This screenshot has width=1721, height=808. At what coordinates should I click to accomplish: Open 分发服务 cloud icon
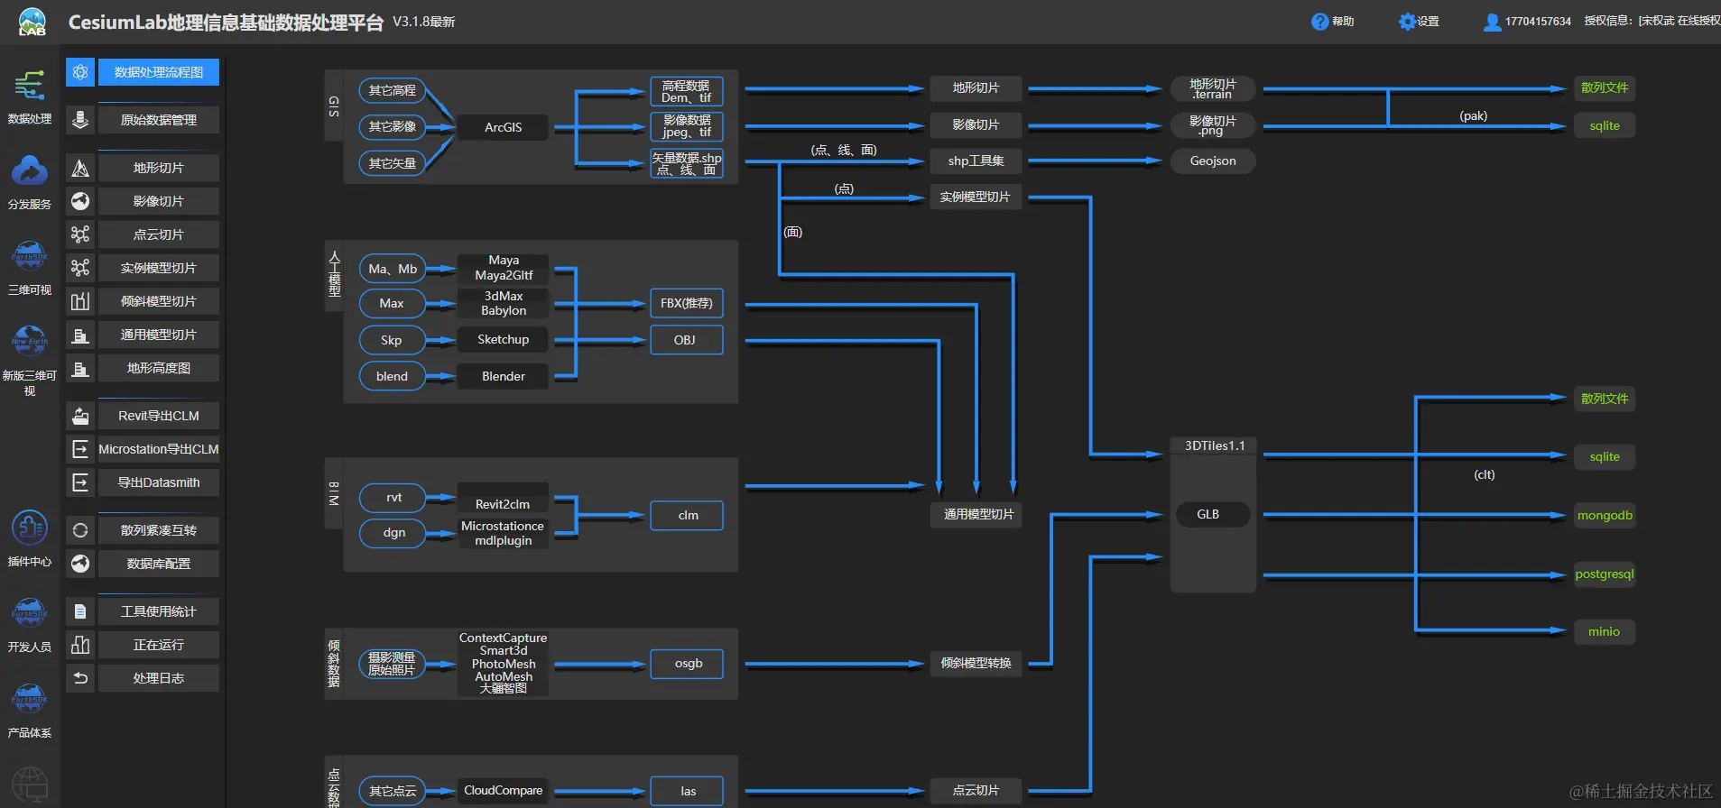click(30, 170)
